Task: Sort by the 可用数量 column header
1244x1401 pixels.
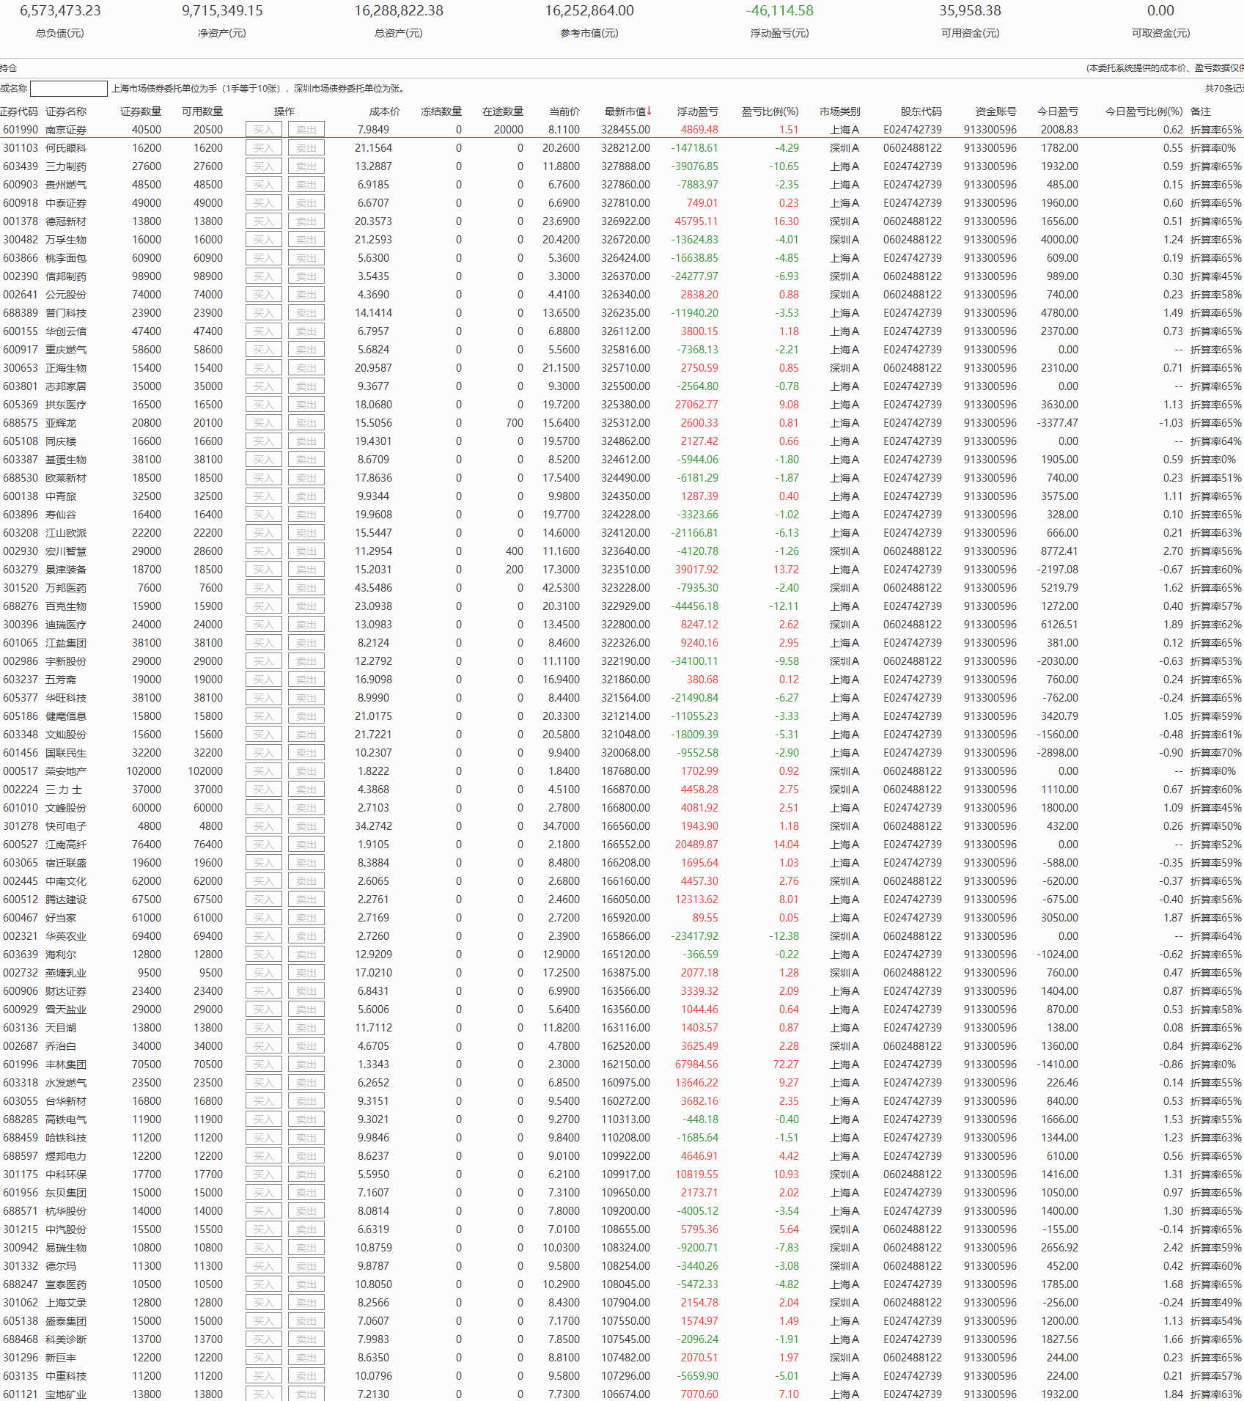Action: coord(202,111)
